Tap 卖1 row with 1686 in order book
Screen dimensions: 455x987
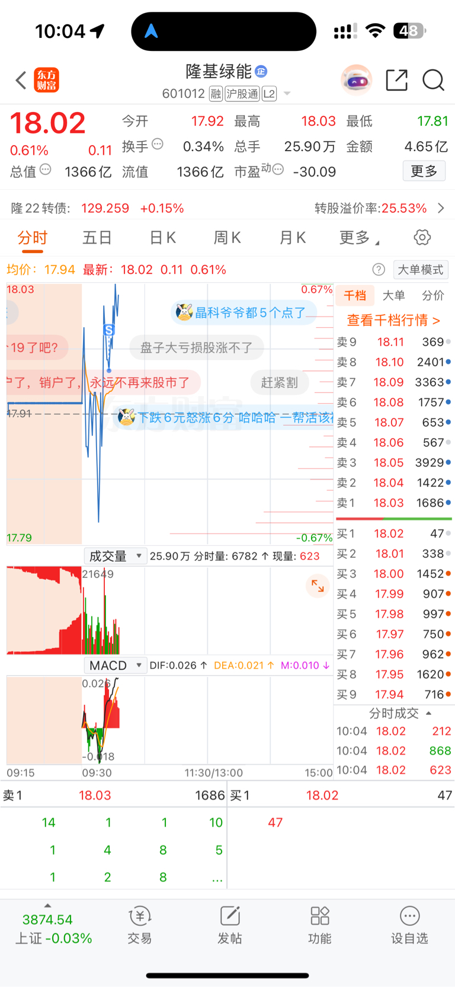pyautogui.click(x=394, y=503)
